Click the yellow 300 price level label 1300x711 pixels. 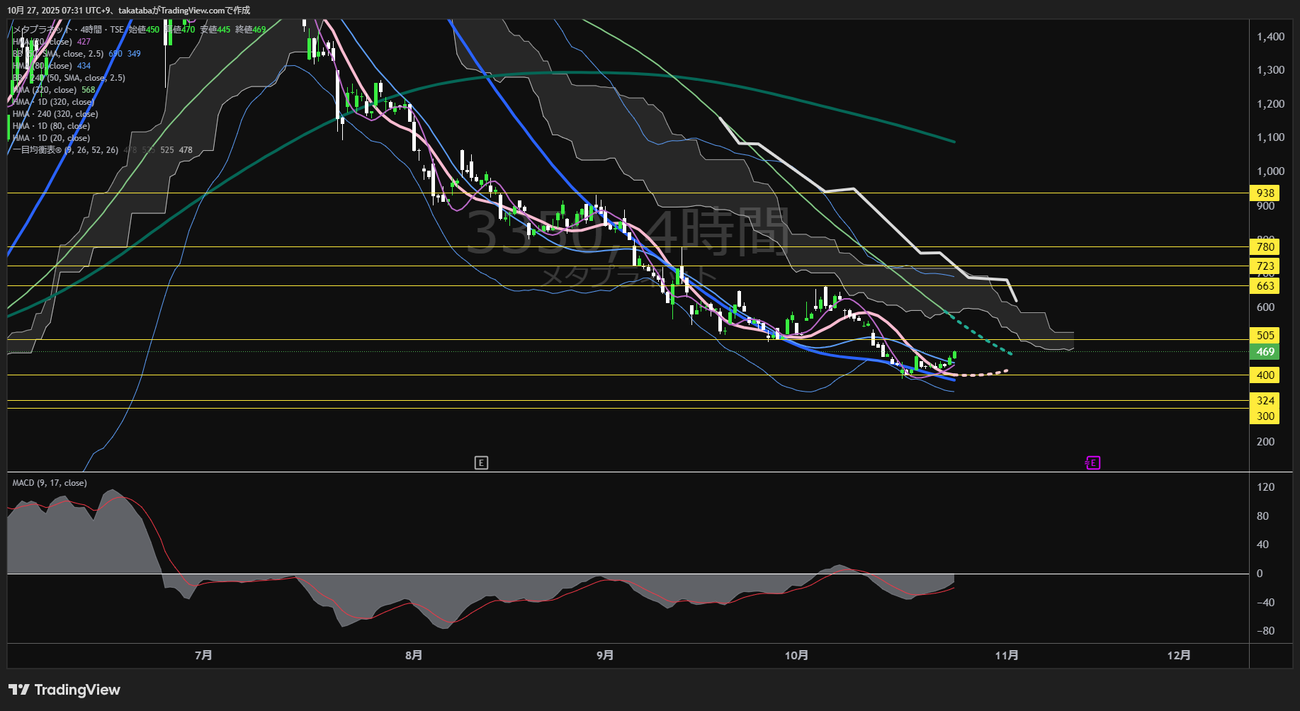pos(1265,416)
